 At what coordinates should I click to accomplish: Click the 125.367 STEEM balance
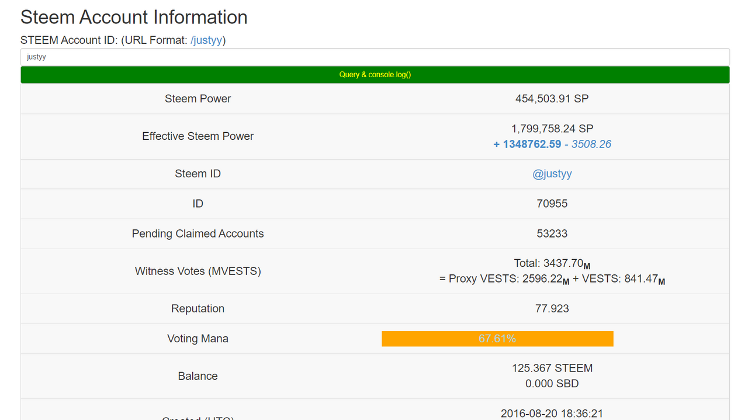pyautogui.click(x=552, y=369)
